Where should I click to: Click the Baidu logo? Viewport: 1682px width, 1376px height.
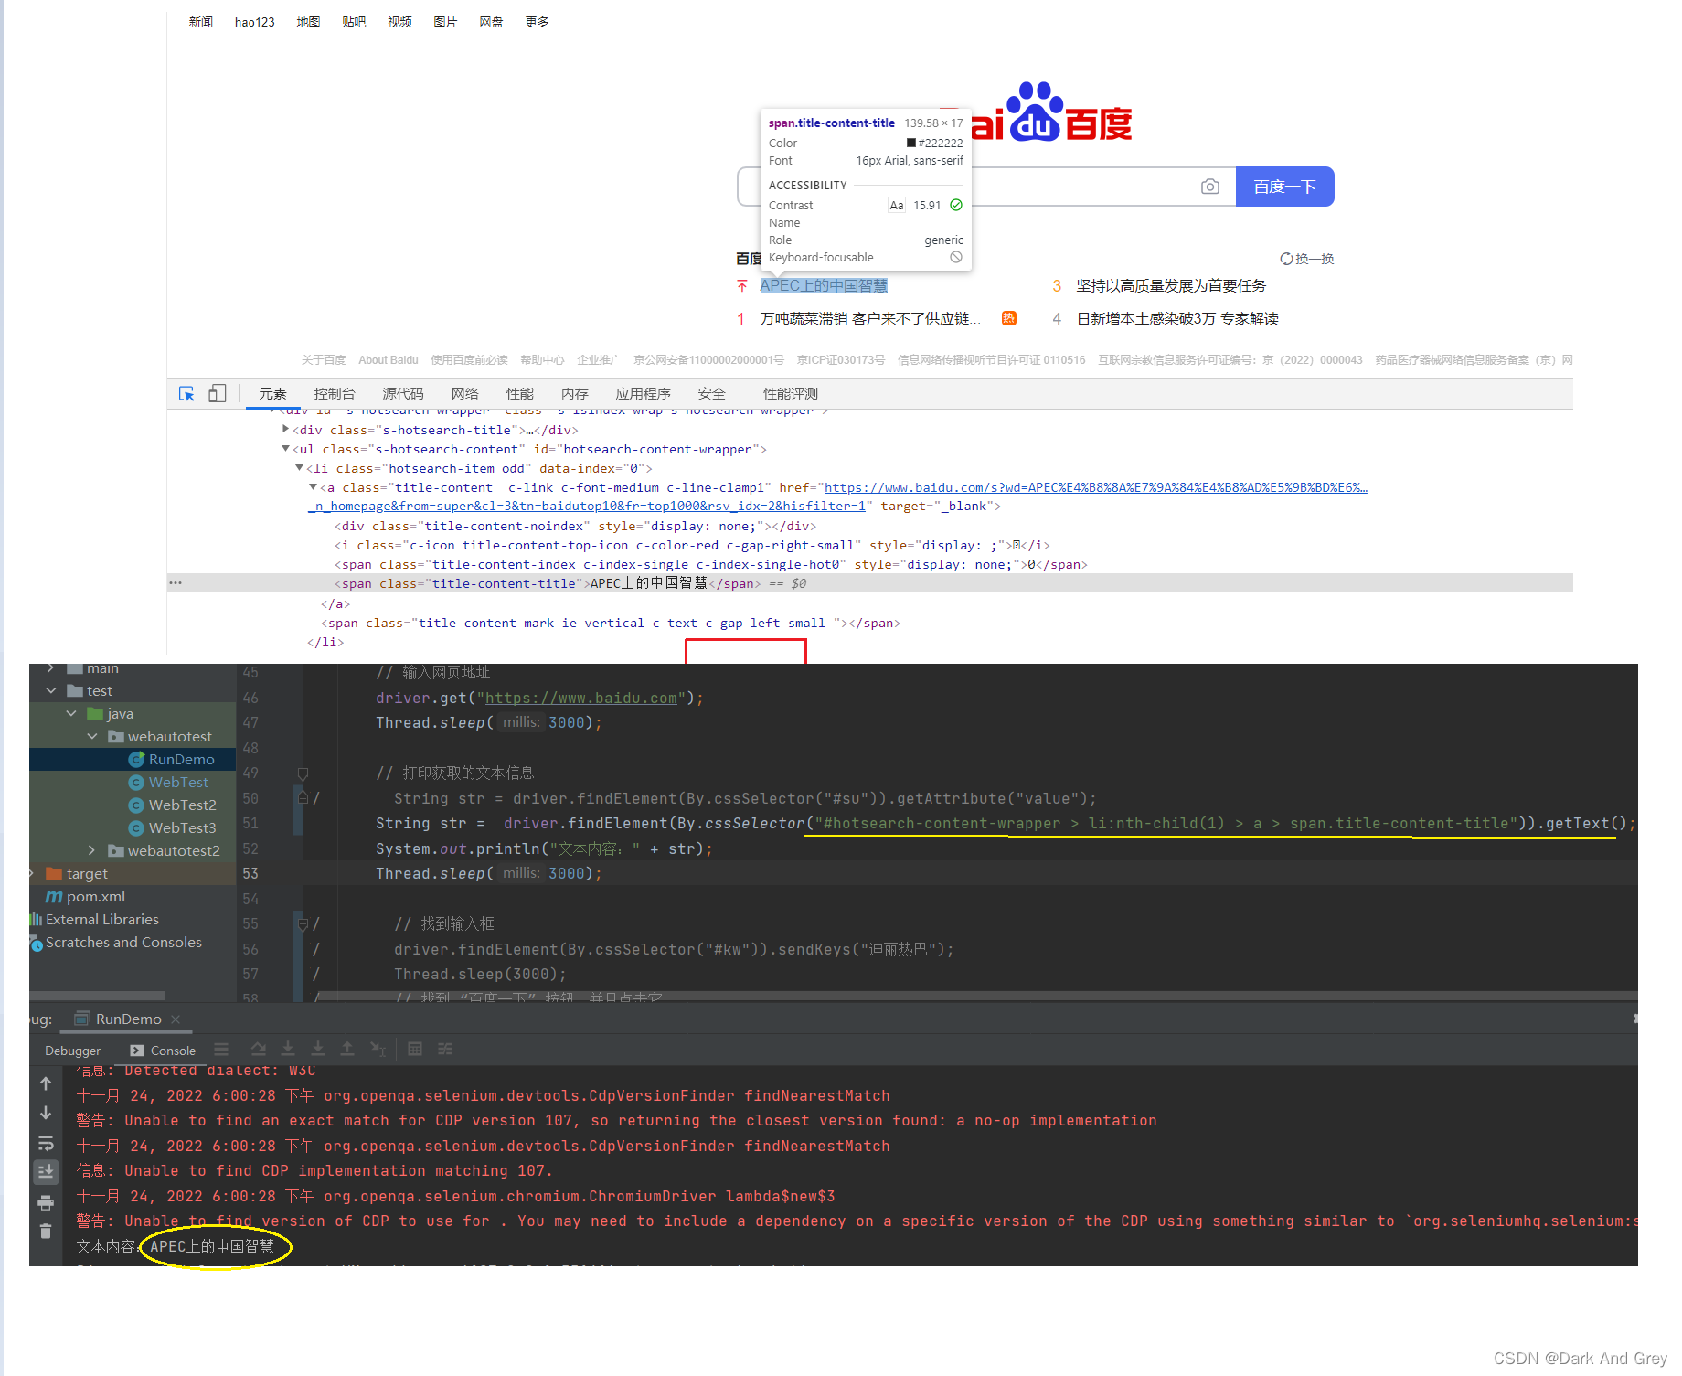[1051, 114]
